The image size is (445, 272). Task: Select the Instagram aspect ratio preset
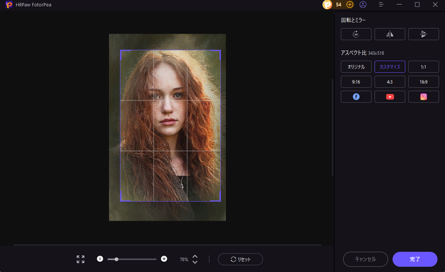(x=423, y=97)
